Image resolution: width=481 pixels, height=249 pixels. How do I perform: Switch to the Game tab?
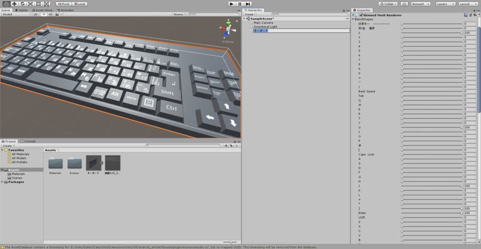(22, 10)
